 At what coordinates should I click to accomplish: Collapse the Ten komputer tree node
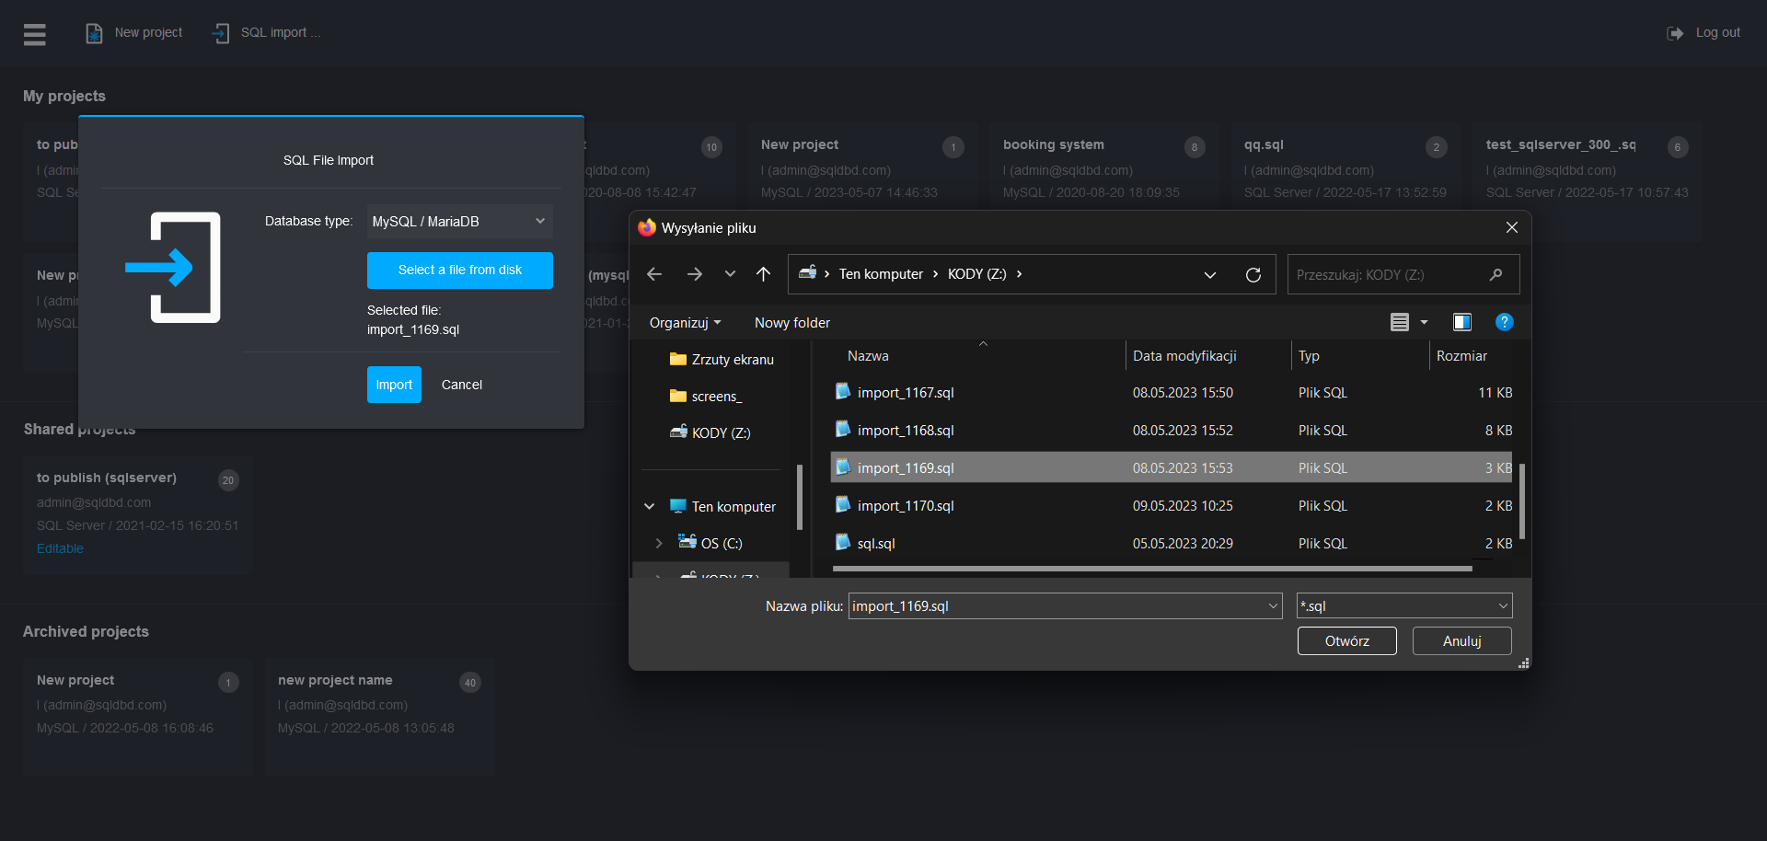coord(650,507)
